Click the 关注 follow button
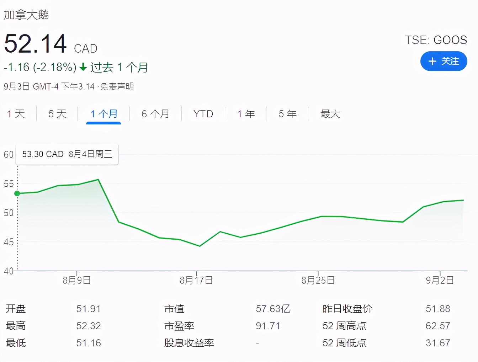The width and height of the screenshot is (478, 362). 444,61
